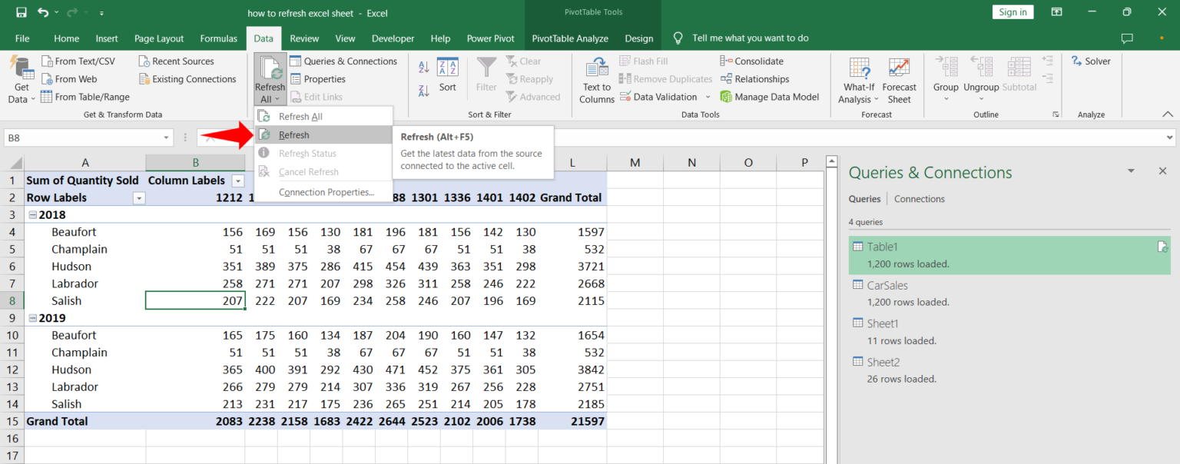
Task: Click the Sign in button
Action: coord(1013,12)
